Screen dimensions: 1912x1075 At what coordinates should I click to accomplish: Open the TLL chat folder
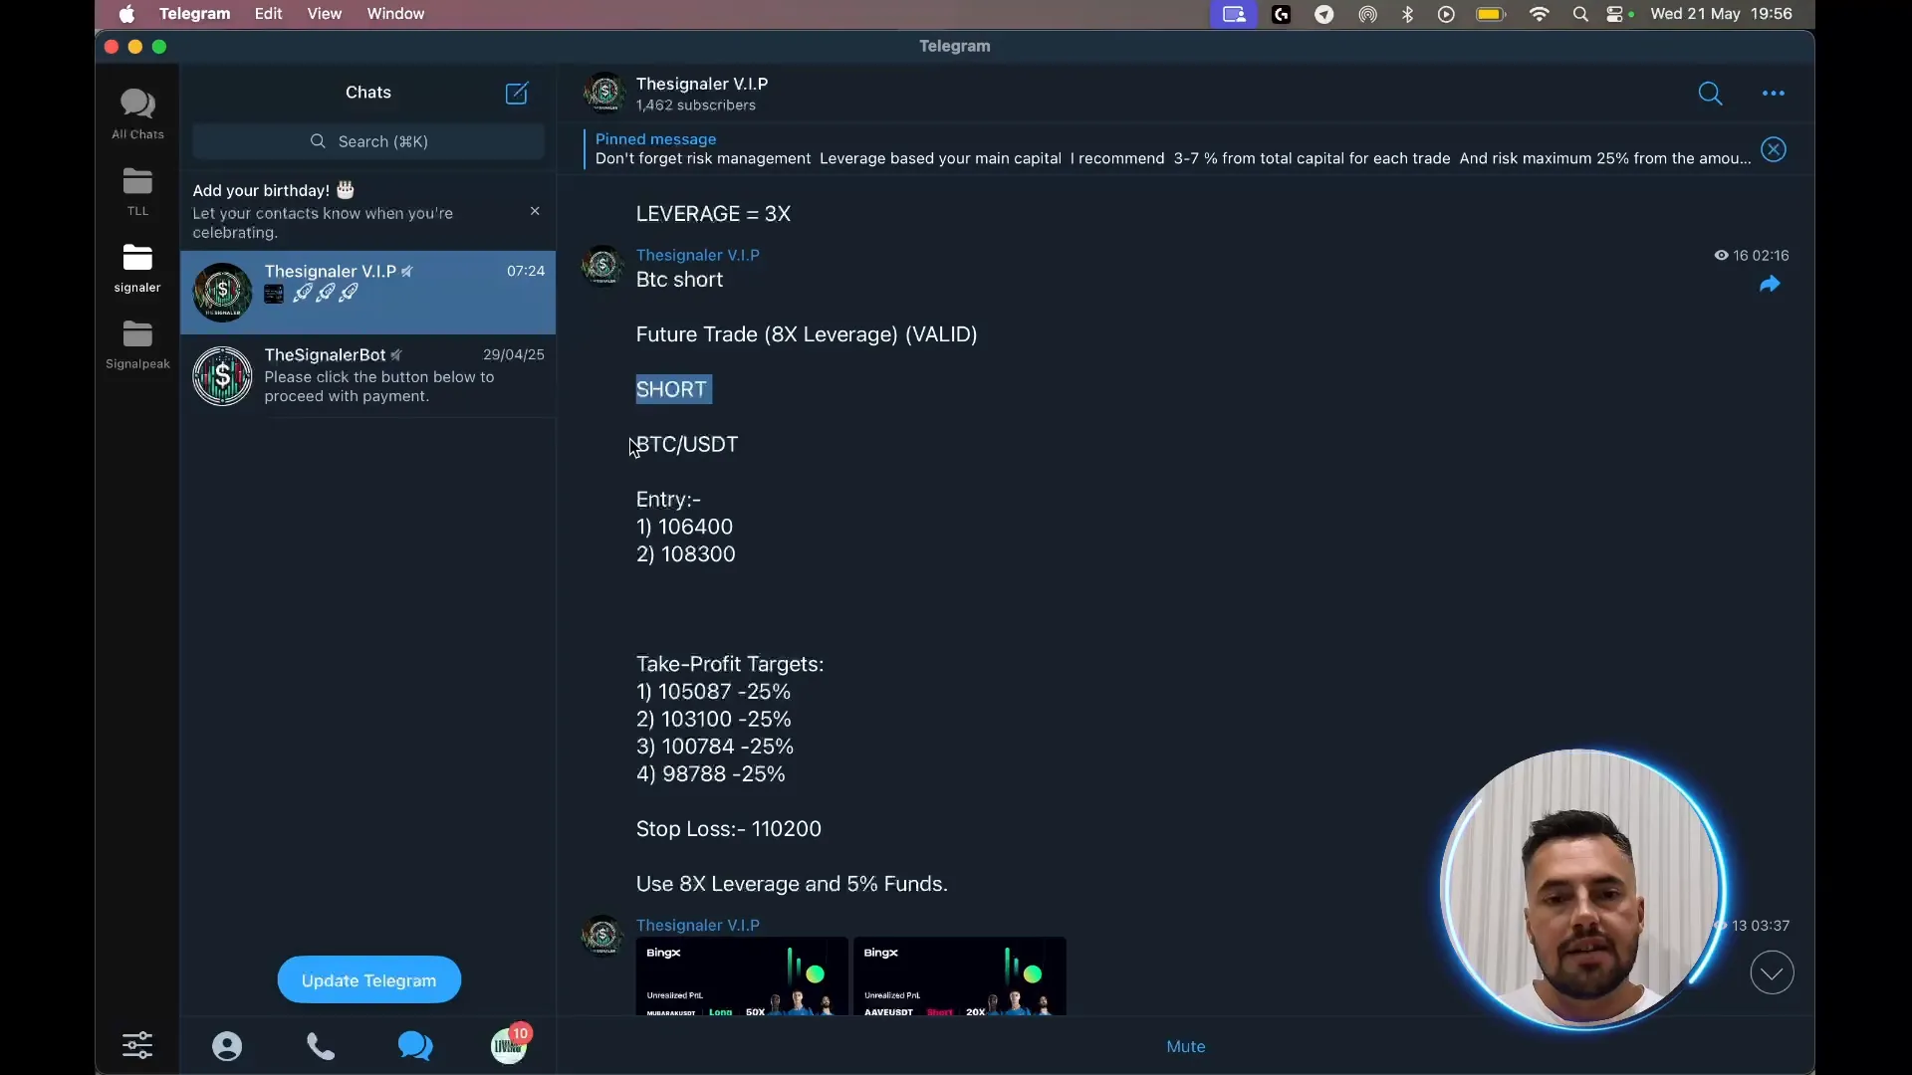pos(137,191)
